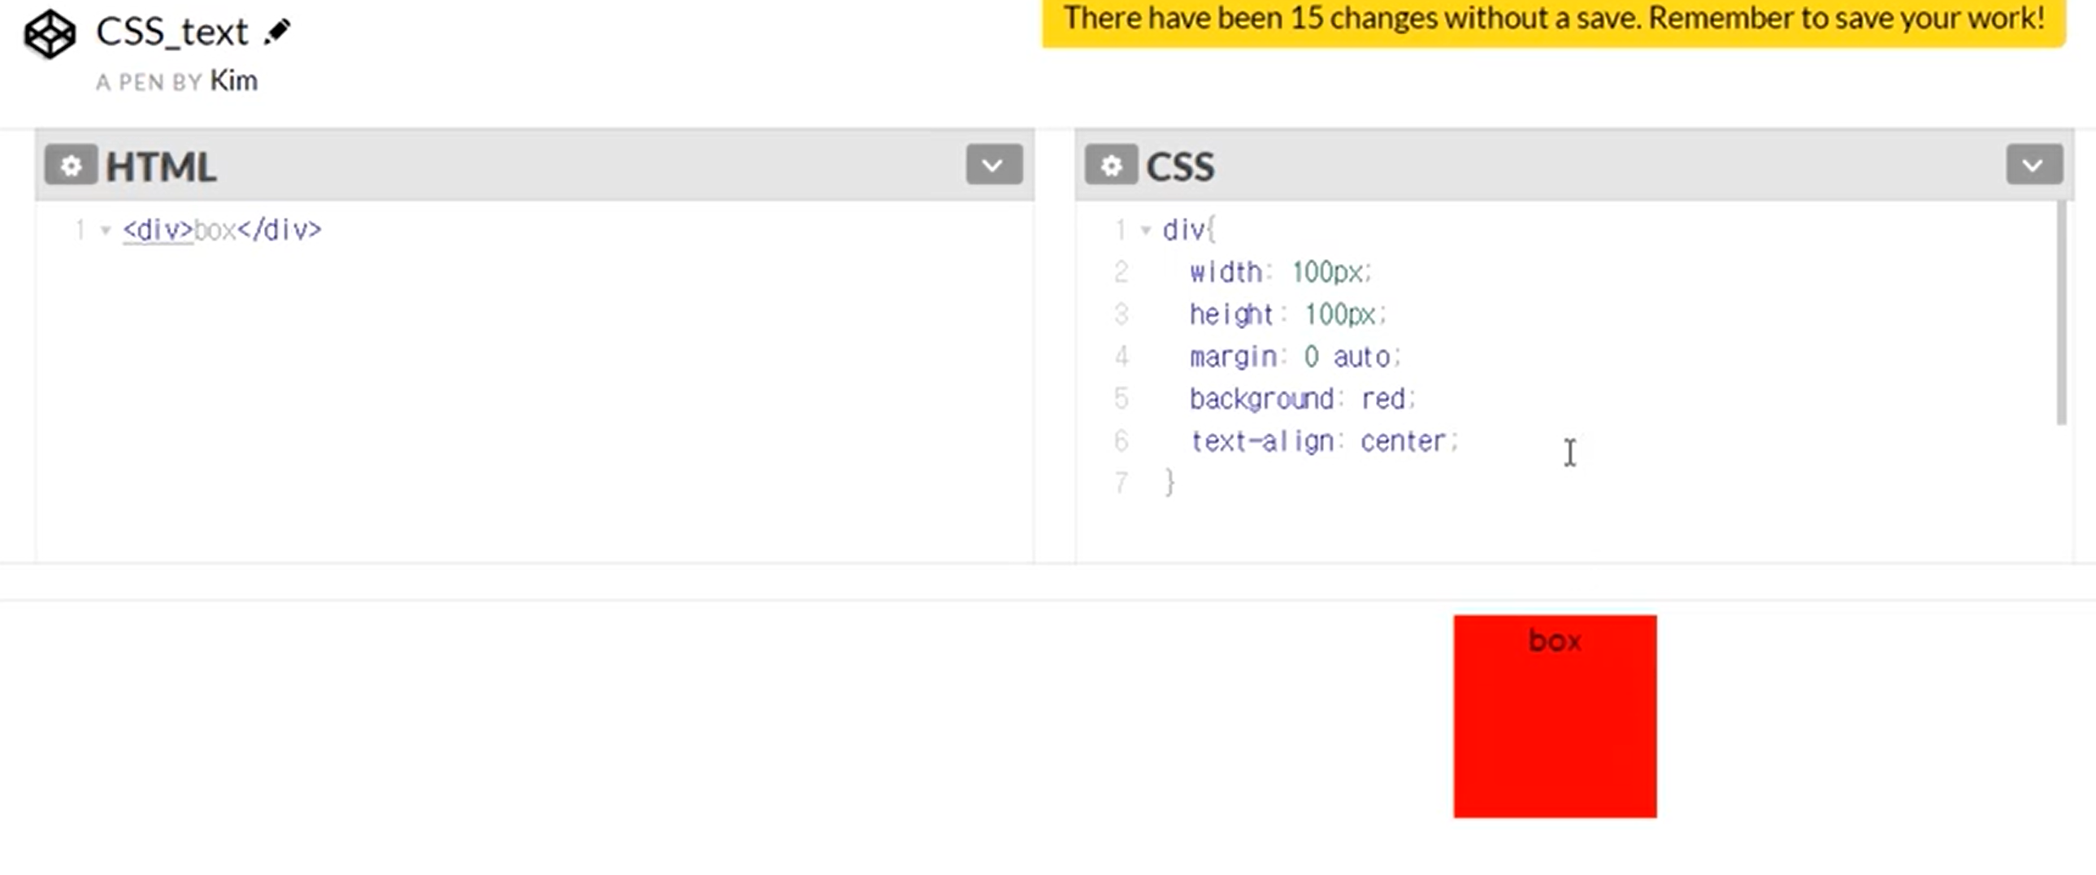Place cursor on 'text-align: center;' line
Image resolution: width=2096 pixels, height=875 pixels.
[x=1325, y=441]
